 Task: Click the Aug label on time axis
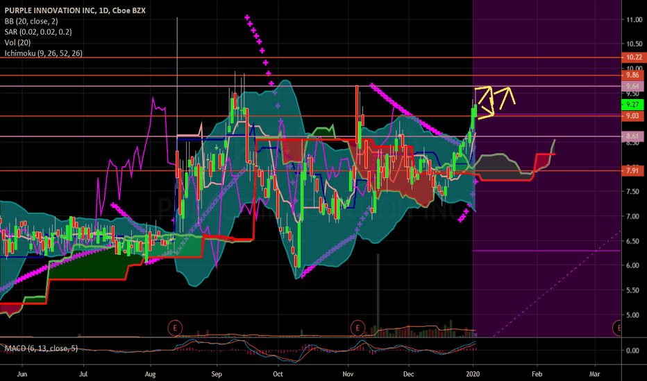coord(150,374)
